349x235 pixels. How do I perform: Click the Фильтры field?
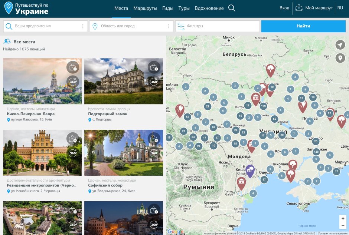pyautogui.click(x=218, y=26)
